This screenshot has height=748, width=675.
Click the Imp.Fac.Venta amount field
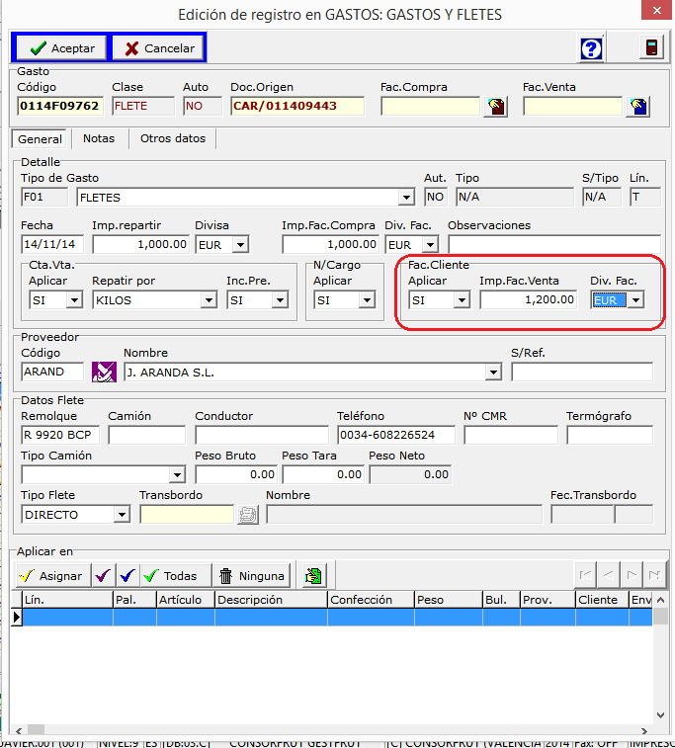529,300
